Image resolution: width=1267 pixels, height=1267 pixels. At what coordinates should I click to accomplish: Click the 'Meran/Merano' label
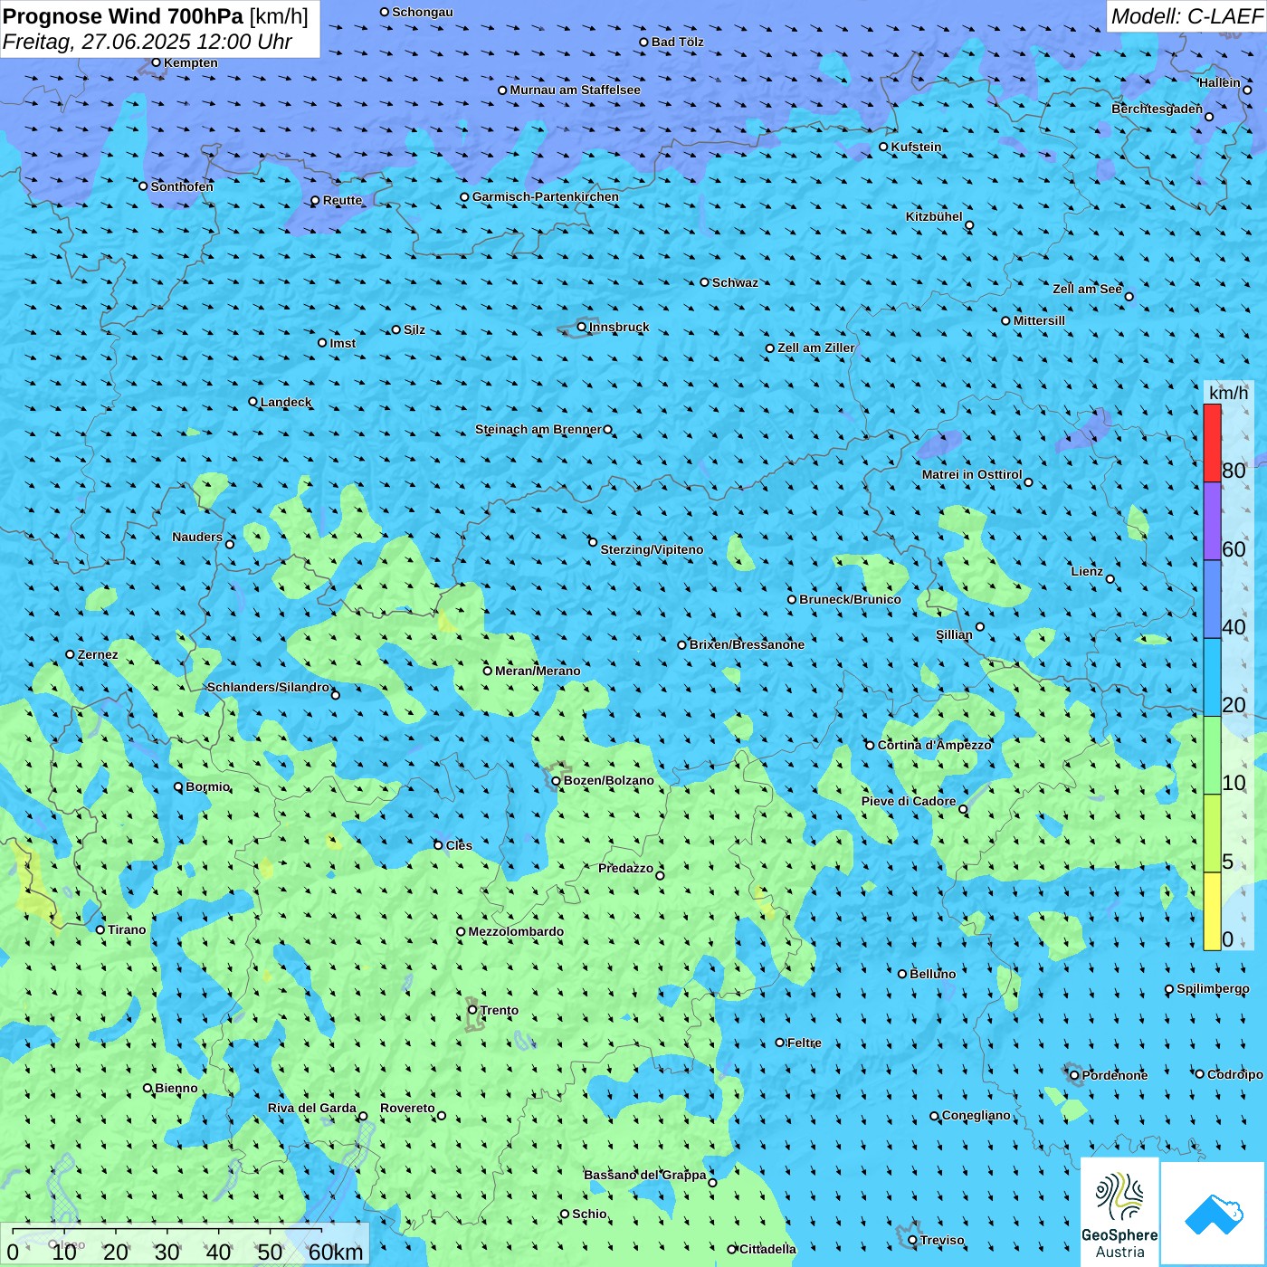click(538, 671)
